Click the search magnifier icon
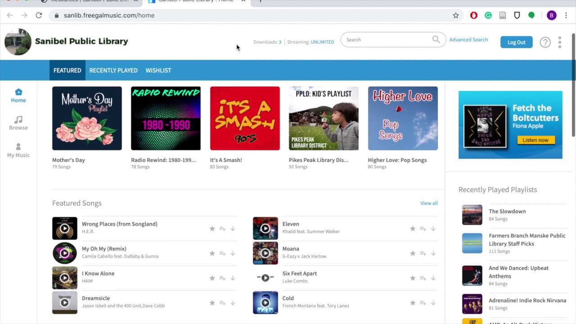The image size is (576, 324). pyautogui.click(x=436, y=40)
